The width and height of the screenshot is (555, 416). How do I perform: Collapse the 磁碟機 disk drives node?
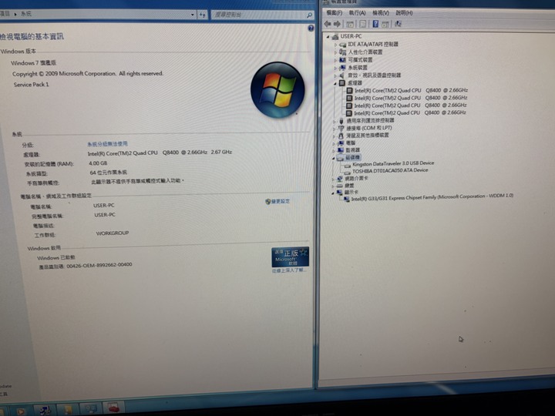(334, 158)
